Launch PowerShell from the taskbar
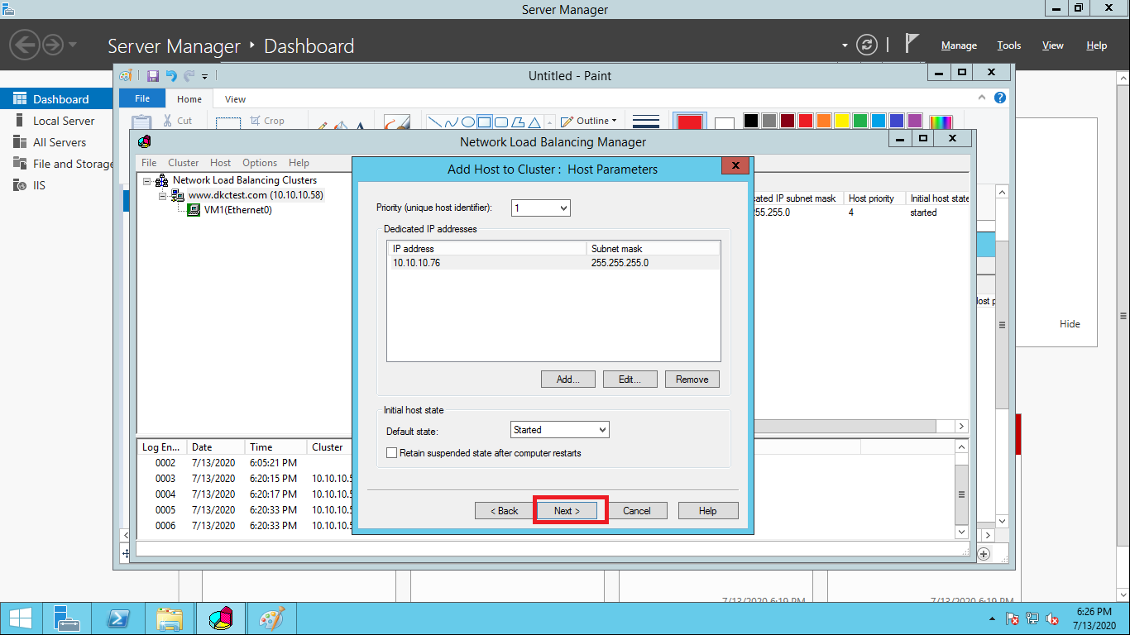The height and width of the screenshot is (635, 1130). click(x=118, y=618)
